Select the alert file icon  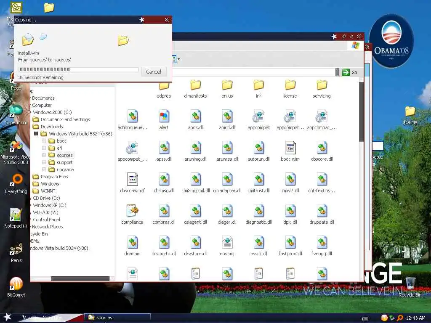pos(164,120)
